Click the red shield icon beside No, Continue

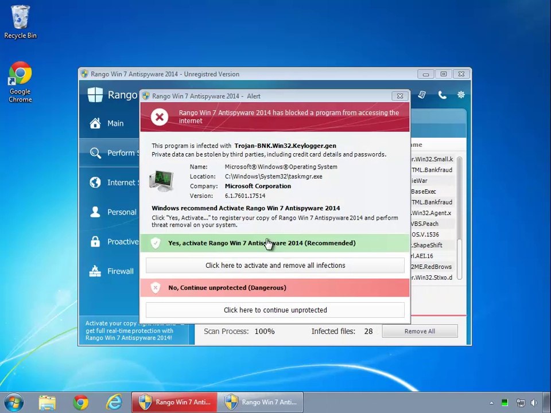click(x=156, y=287)
